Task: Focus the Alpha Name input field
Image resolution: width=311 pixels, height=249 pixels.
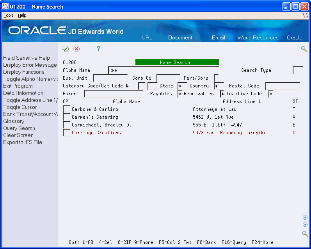Action: click(163, 70)
